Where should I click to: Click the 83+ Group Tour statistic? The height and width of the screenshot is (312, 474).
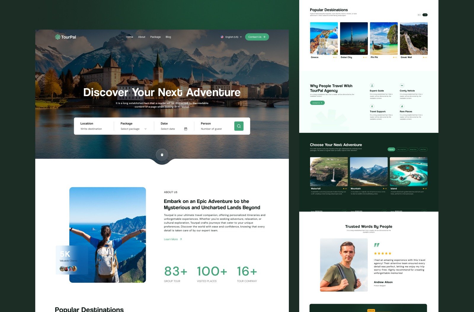pos(176,274)
